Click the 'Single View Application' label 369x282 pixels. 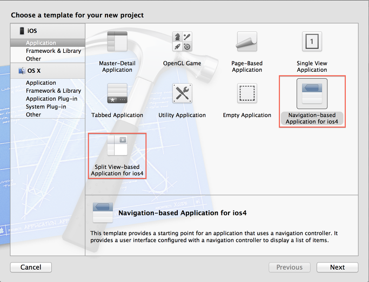point(312,66)
